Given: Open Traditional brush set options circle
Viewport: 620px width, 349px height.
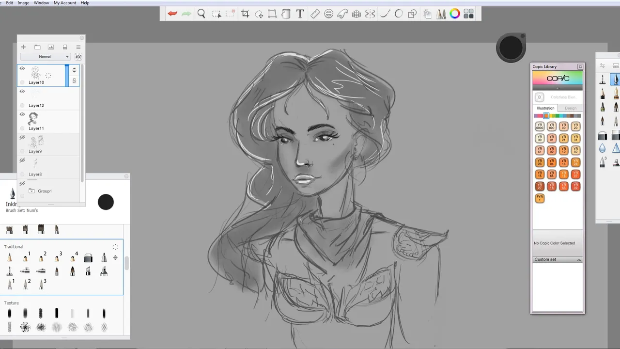Looking at the screenshot, I should [115, 247].
